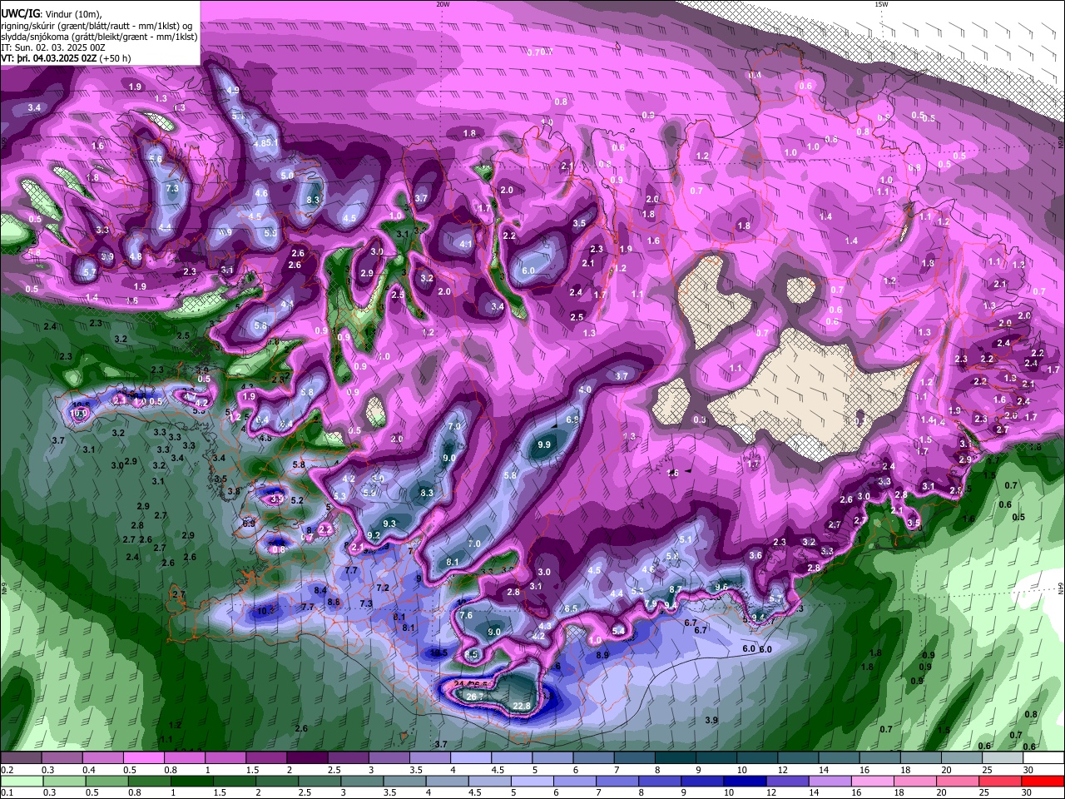The width and height of the screenshot is (1065, 799).
Task: Click the 0.2 label in the top legend row
Action: 6,770
